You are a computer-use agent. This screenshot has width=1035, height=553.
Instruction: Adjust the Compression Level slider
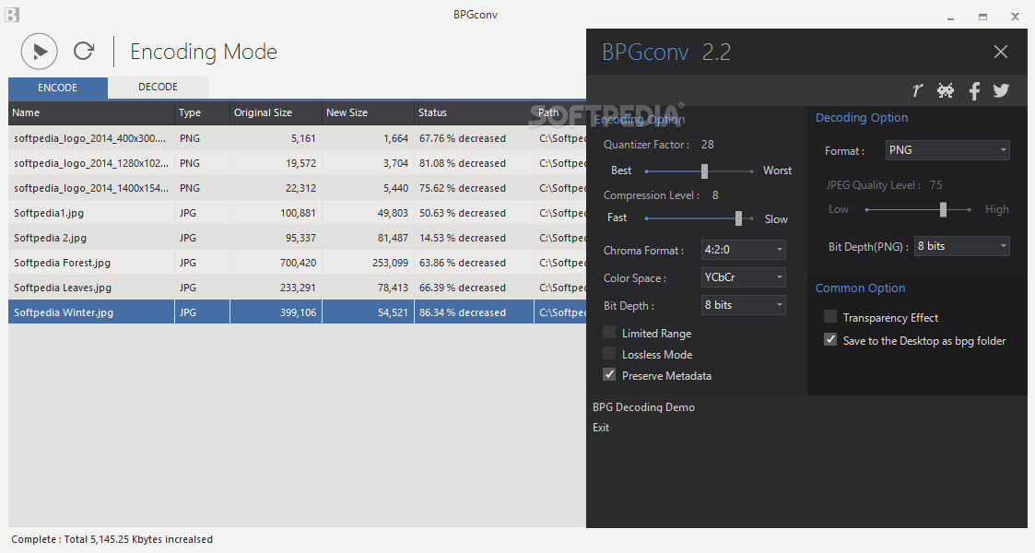coord(738,218)
